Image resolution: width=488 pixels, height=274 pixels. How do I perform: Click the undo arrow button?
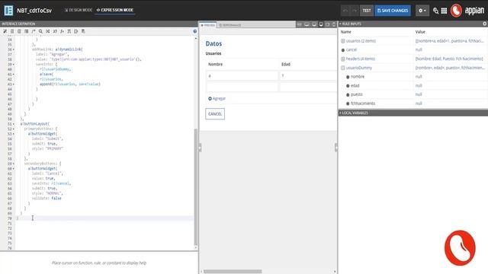click(x=345, y=11)
